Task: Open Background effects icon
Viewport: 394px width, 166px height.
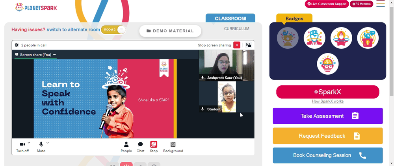Action: coord(173,144)
